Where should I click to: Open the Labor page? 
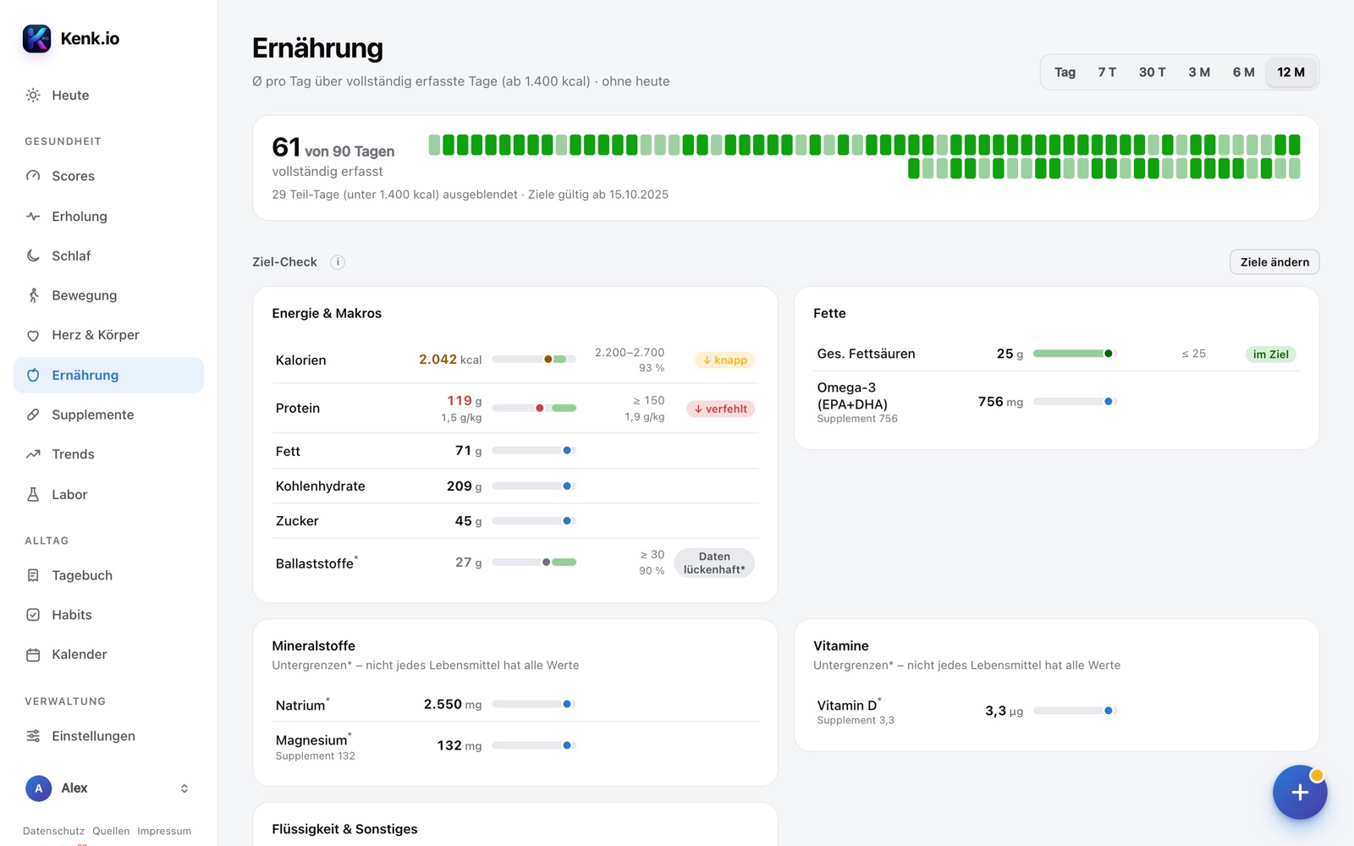pos(108,494)
